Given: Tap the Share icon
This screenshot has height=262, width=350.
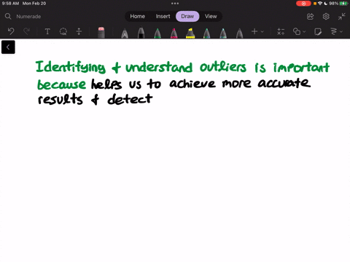Looking at the screenshot, I should click(311, 17).
